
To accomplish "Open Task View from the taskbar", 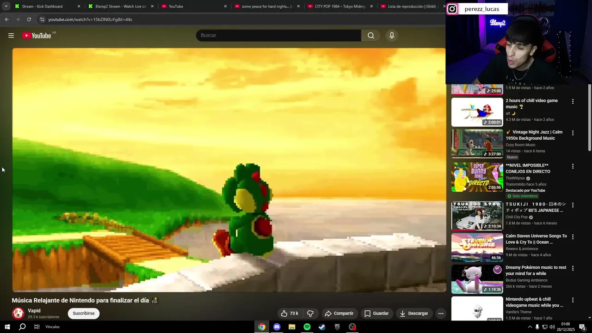I will click(37, 327).
